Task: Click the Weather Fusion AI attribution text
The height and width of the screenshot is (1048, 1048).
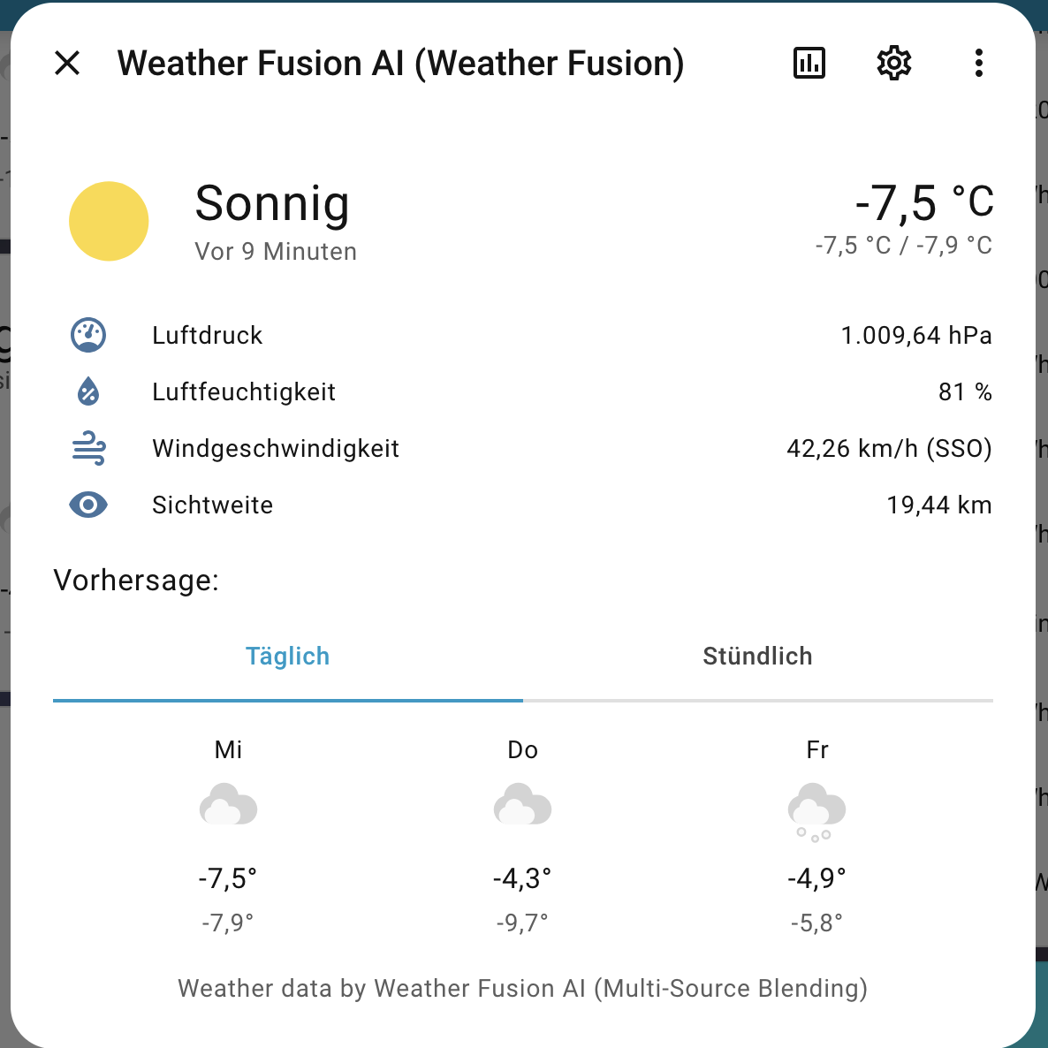Action: tap(522, 988)
